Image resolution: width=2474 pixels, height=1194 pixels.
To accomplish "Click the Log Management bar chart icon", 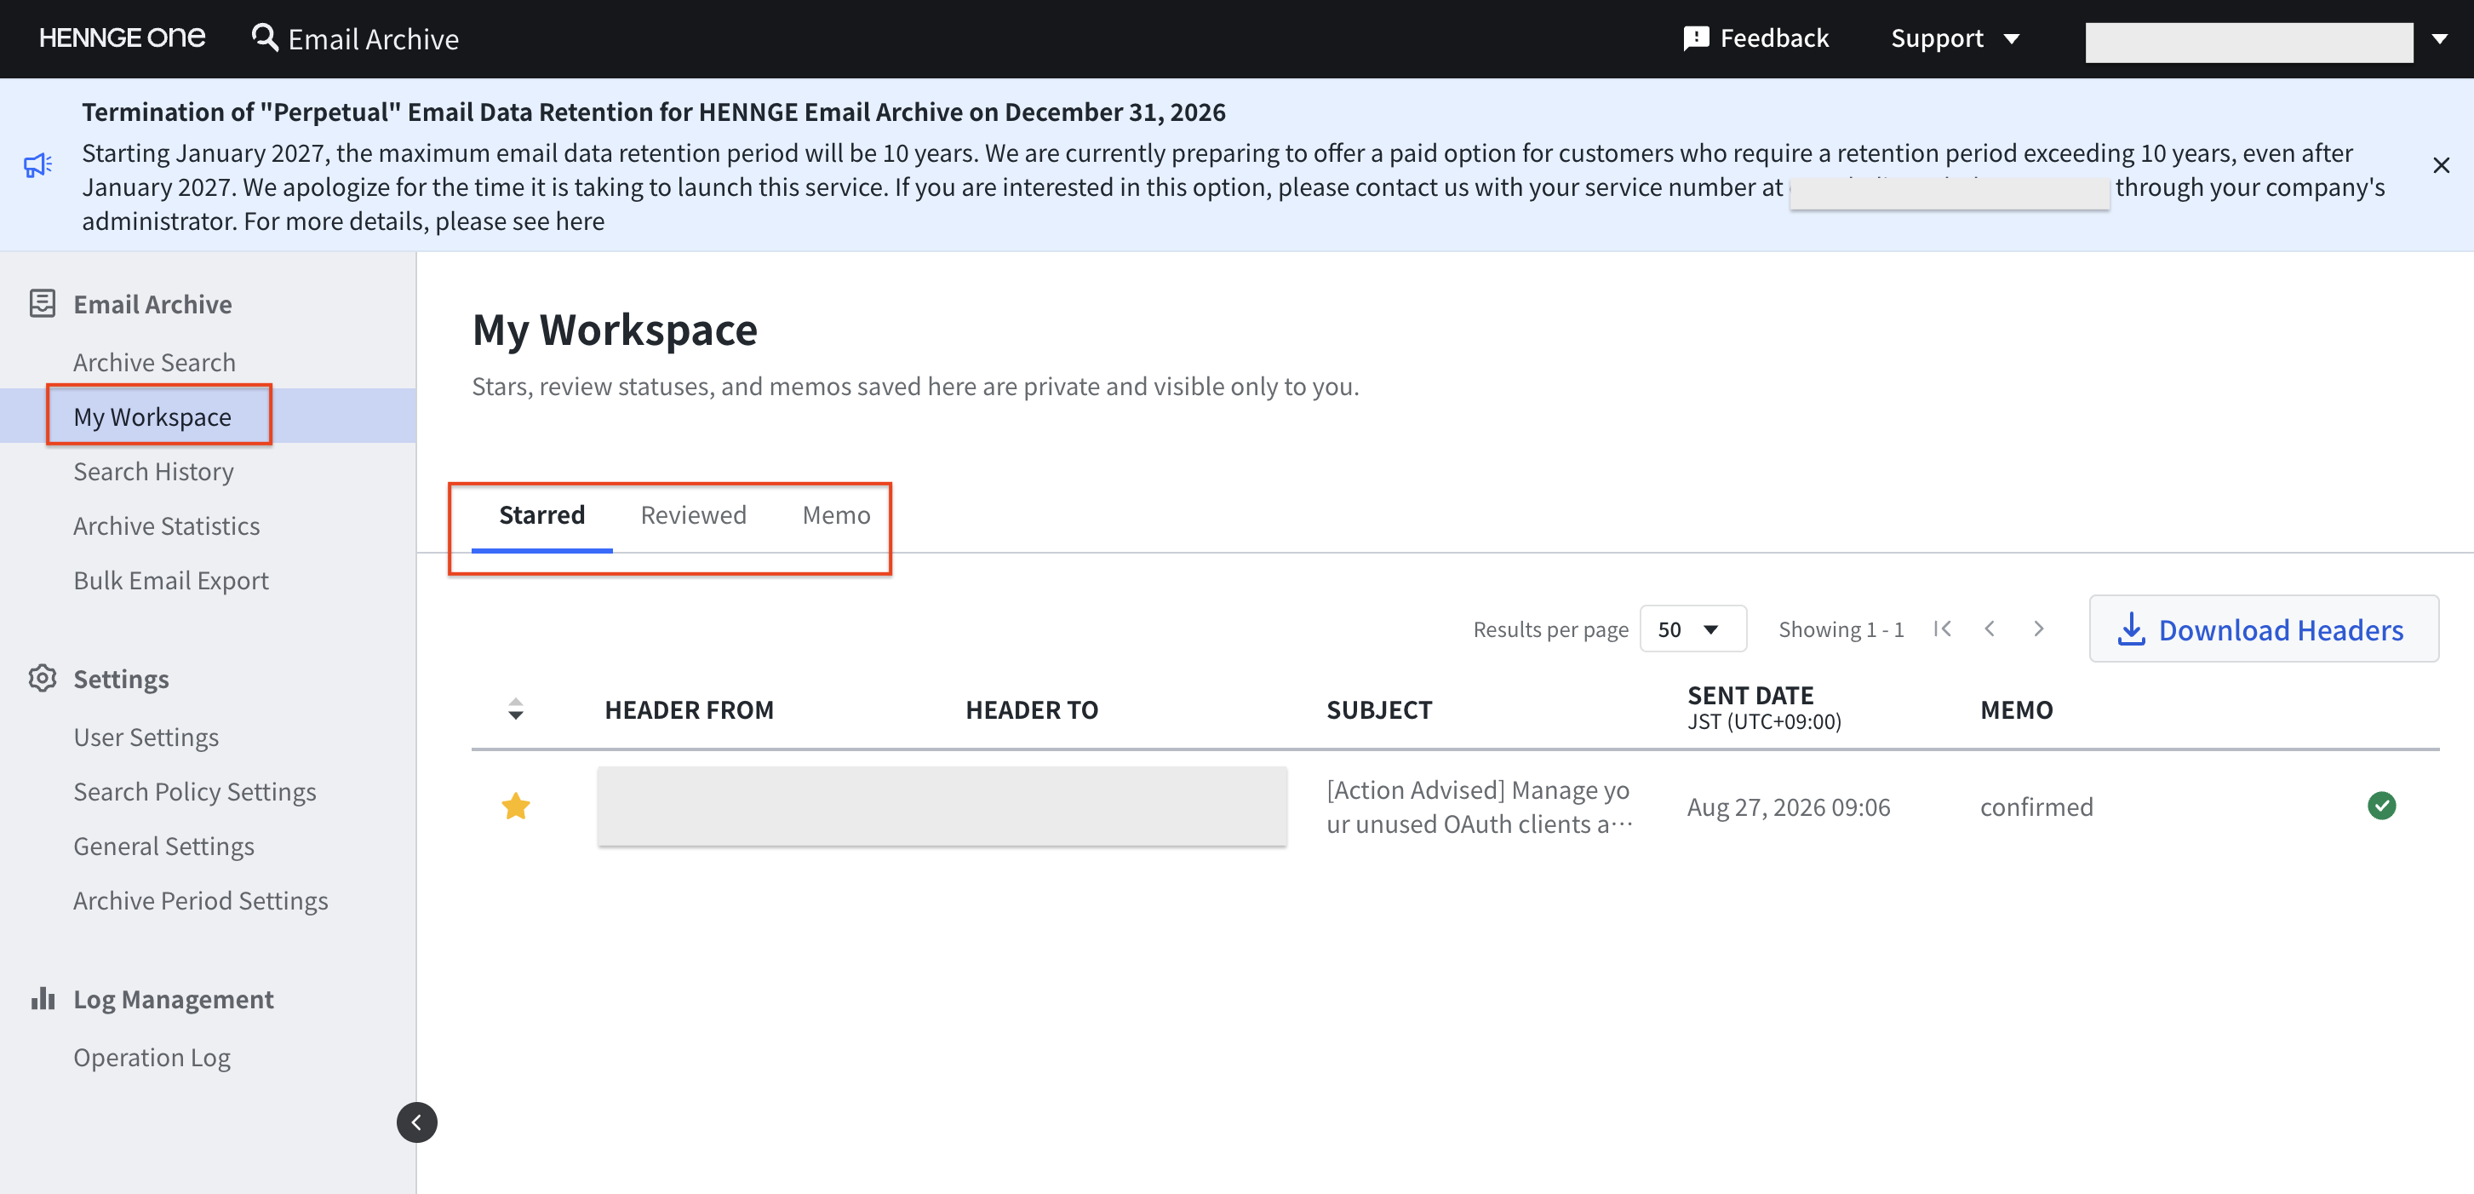I will pos(43,998).
